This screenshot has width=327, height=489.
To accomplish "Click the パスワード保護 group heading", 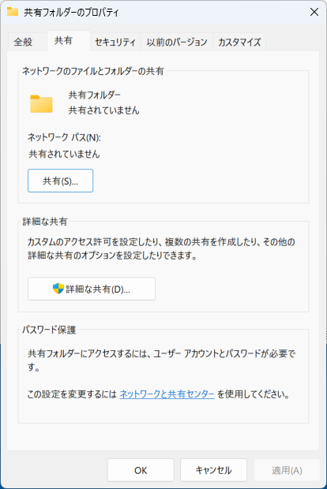I will click(x=49, y=330).
